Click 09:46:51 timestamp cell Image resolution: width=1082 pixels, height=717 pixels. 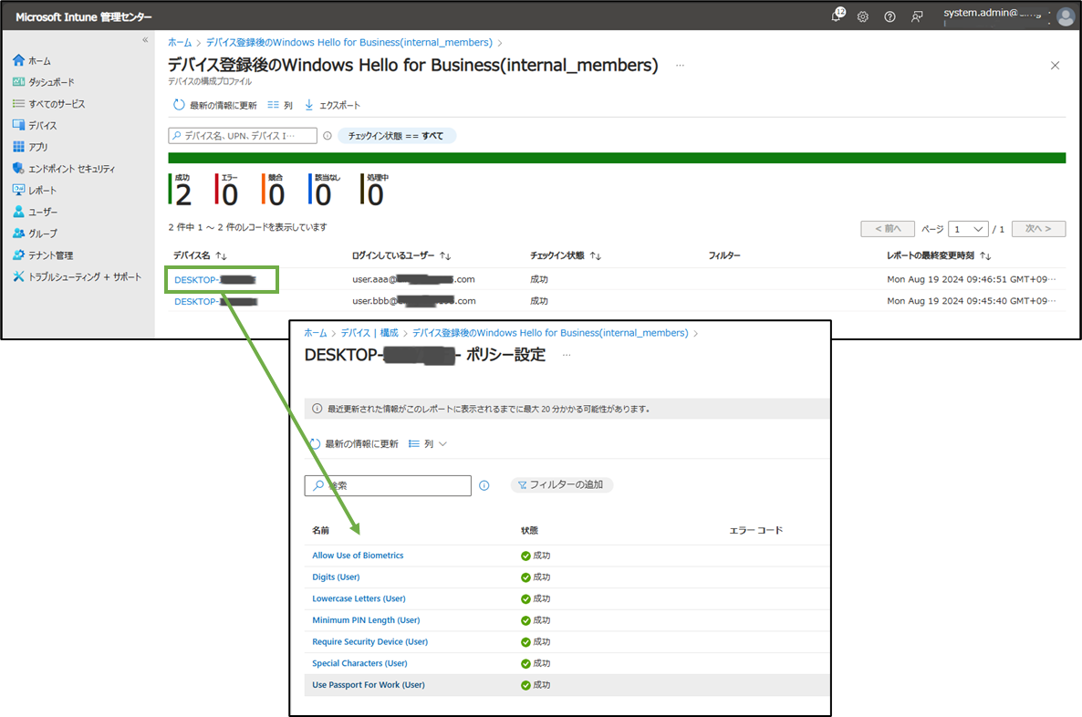click(x=972, y=279)
